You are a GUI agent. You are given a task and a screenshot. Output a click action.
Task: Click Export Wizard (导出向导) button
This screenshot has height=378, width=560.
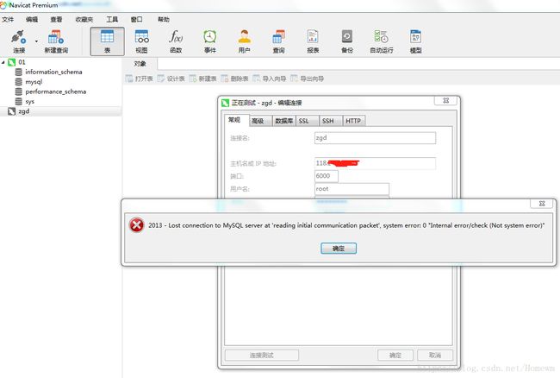click(x=308, y=79)
